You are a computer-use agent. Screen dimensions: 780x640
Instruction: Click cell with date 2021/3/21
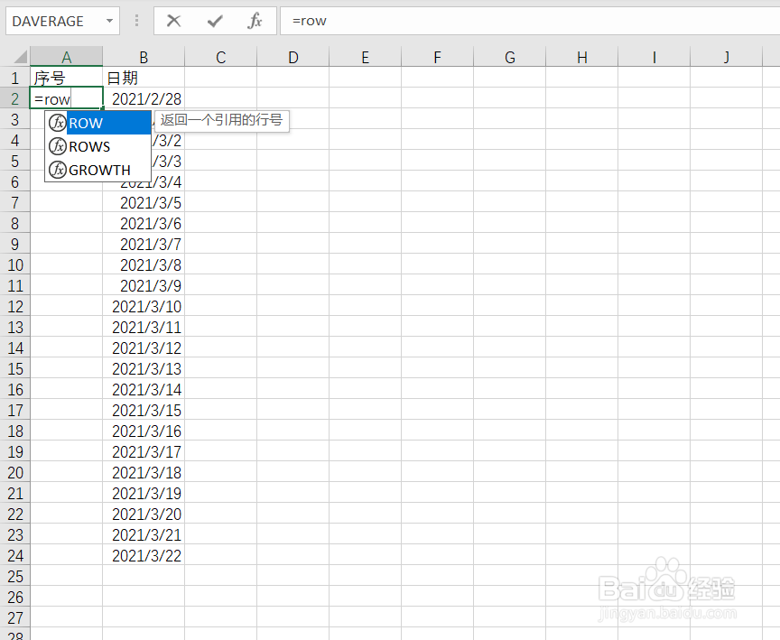click(144, 534)
